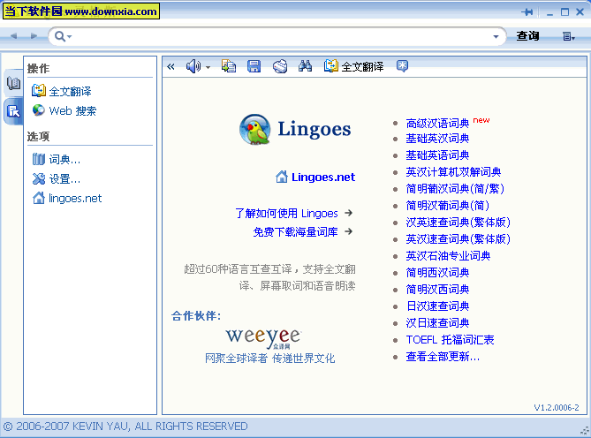The height and width of the screenshot is (438, 591).
Task: Click the dictionary books icon
Action: pos(39,159)
